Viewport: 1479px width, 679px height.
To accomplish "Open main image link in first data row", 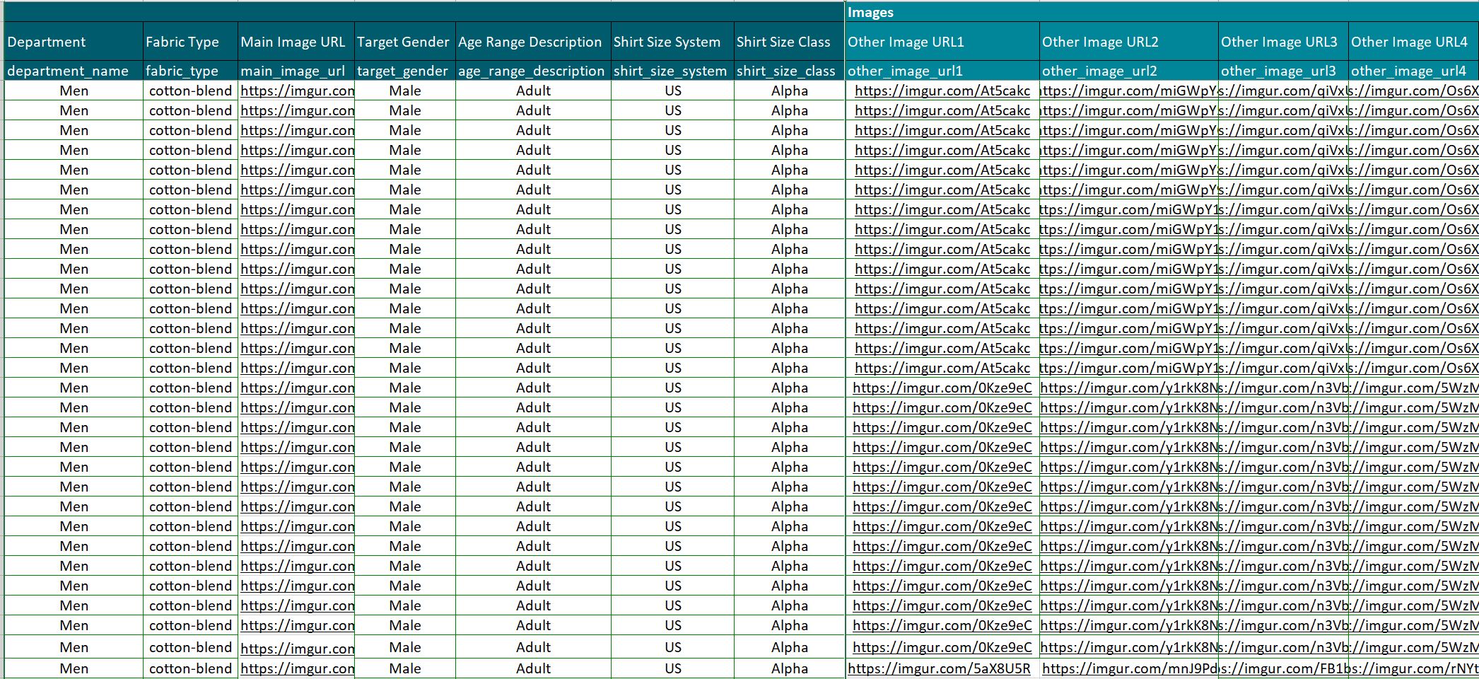I will pyautogui.click(x=297, y=91).
